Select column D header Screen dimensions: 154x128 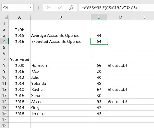point(121,17)
